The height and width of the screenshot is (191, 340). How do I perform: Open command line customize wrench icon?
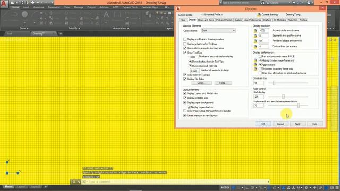tap(79, 181)
